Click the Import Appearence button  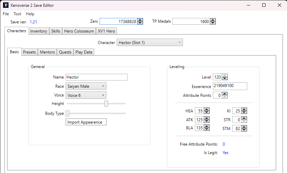point(86,122)
